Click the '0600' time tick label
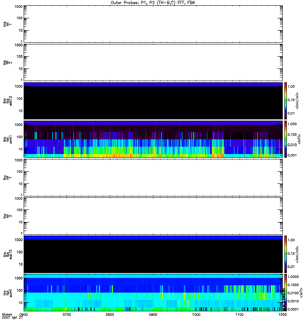Viewport: 306px width, 326px height. pos(24,314)
